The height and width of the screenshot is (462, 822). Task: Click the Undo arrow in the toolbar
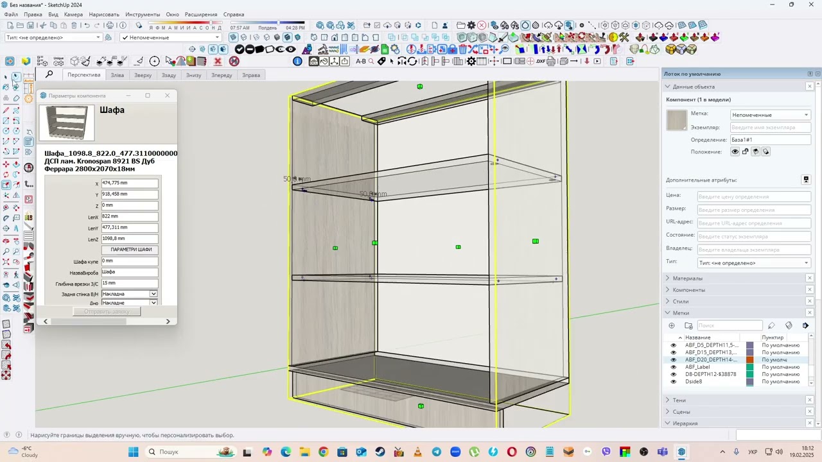(87, 25)
